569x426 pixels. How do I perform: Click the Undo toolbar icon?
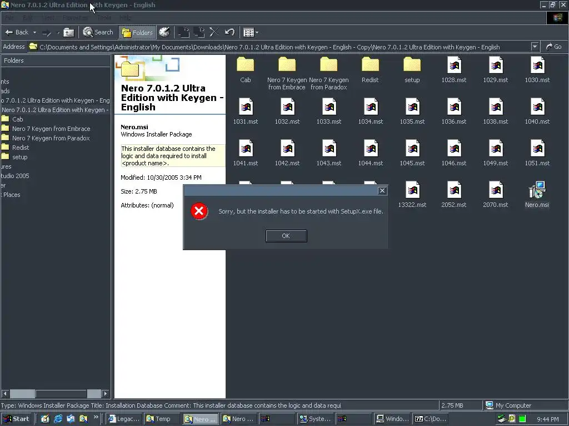[229, 32]
